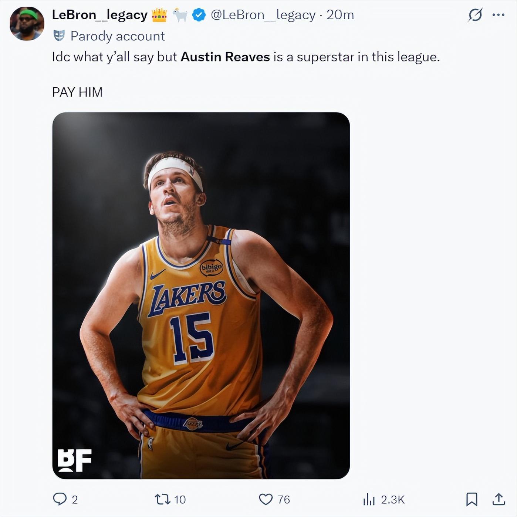
Task: Click the LeBron__legacy profile avatar
Action: coord(27,24)
